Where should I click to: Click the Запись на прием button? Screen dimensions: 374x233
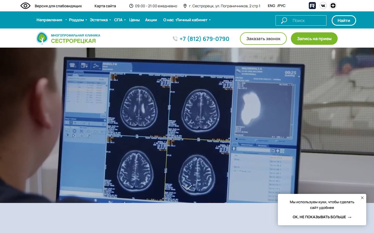314,39
